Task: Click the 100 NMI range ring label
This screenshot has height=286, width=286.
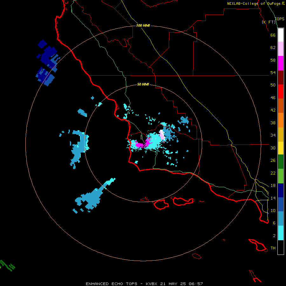Action: 143,25
